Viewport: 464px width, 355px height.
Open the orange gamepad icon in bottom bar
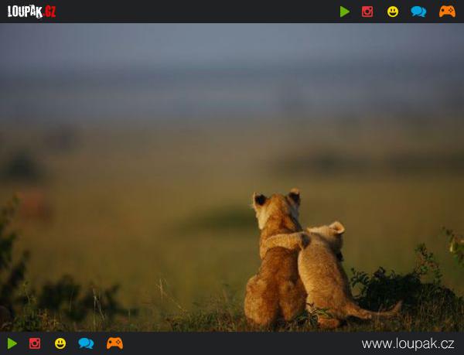[114, 343]
